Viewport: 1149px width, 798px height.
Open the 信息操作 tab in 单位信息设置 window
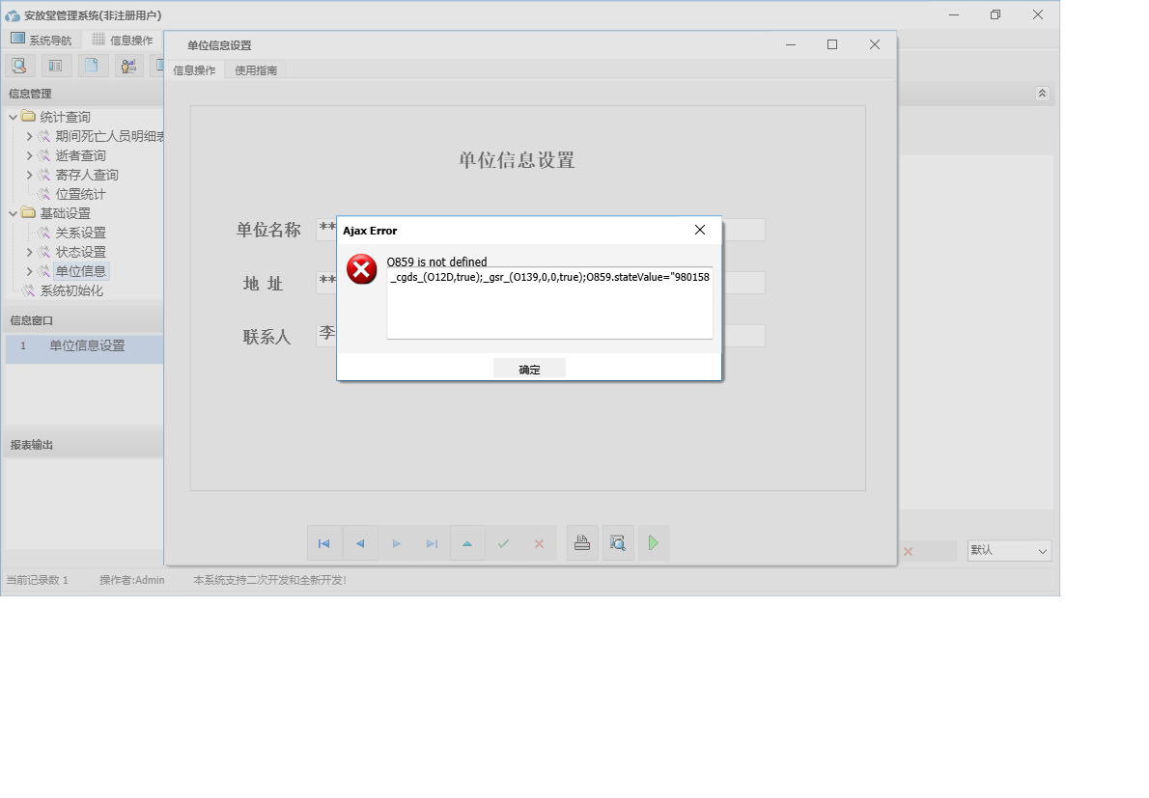pyautogui.click(x=194, y=70)
